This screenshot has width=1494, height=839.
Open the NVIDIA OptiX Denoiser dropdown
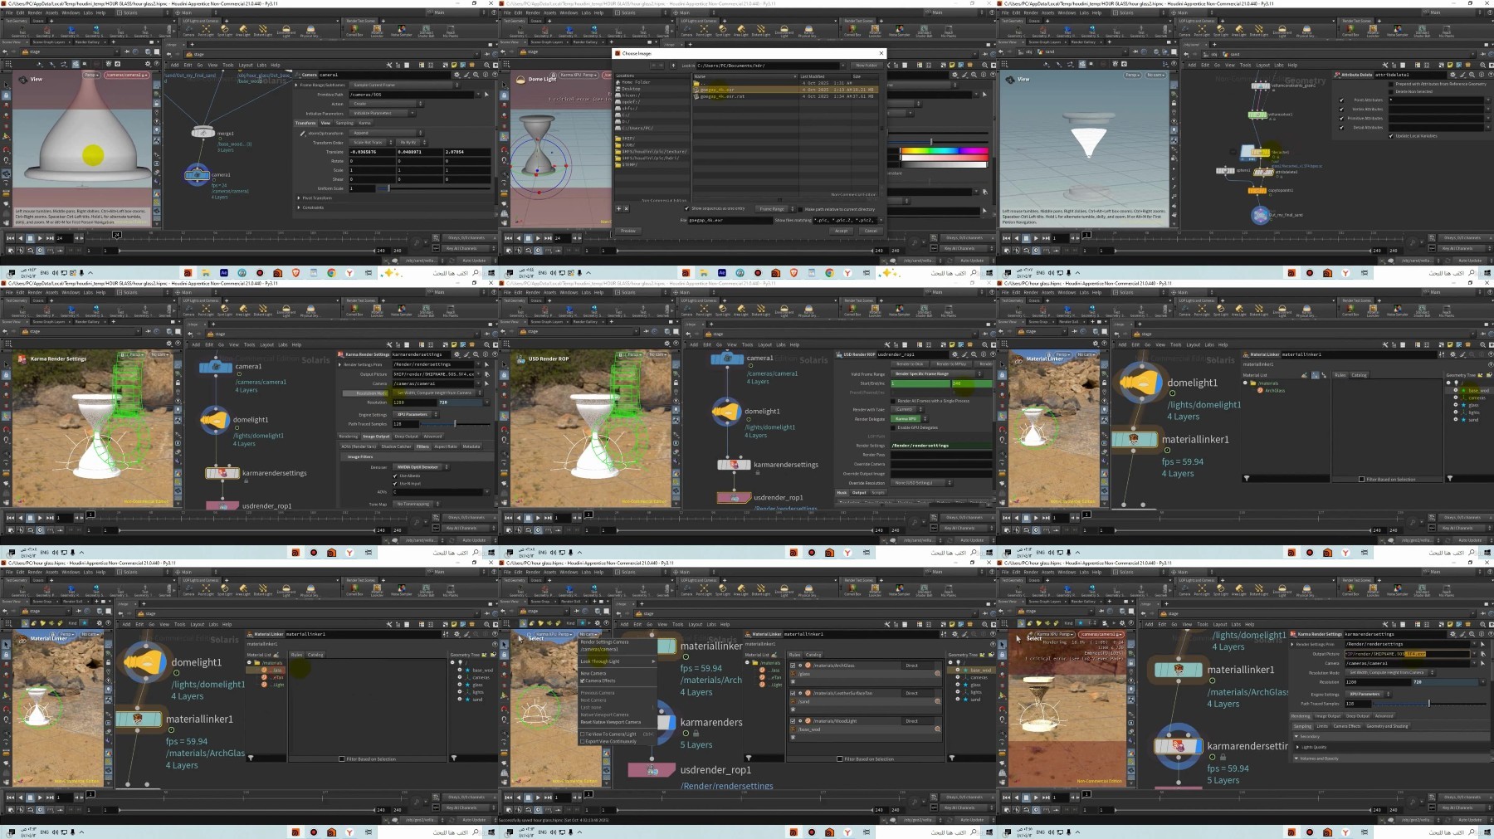pos(422,467)
